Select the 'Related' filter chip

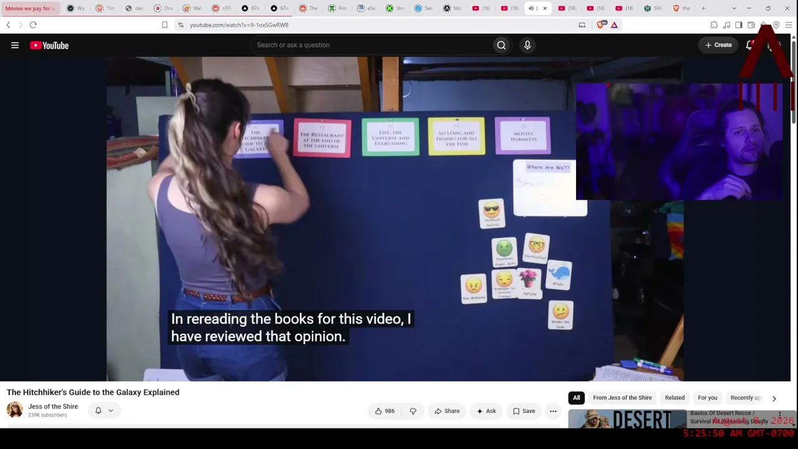coord(675,398)
